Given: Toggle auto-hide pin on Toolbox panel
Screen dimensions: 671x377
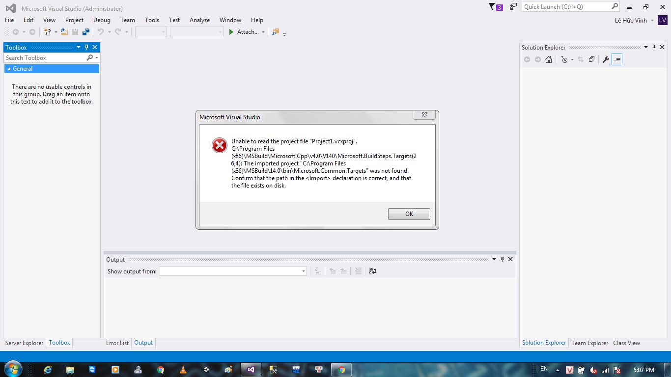Looking at the screenshot, I should pyautogui.click(x=86, y=48).
